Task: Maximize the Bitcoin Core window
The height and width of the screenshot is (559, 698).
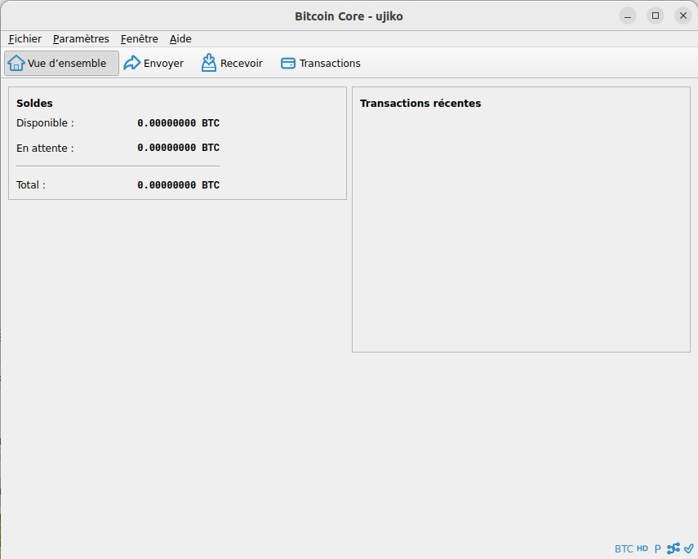Action: [x=656, y=16]
